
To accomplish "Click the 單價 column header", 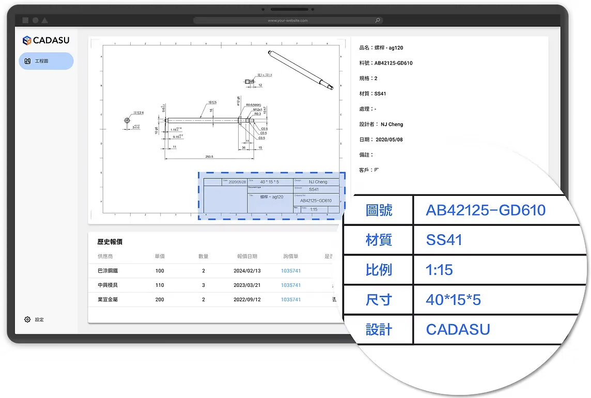I will click(160, 256).
